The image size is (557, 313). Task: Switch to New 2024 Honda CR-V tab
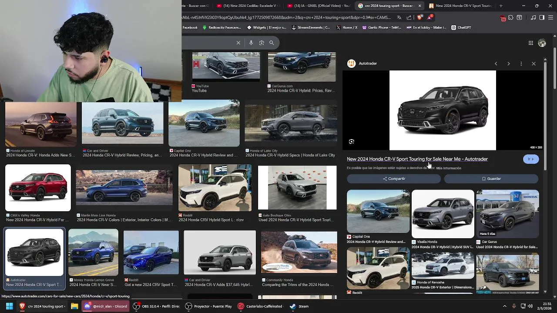point(460,6)
